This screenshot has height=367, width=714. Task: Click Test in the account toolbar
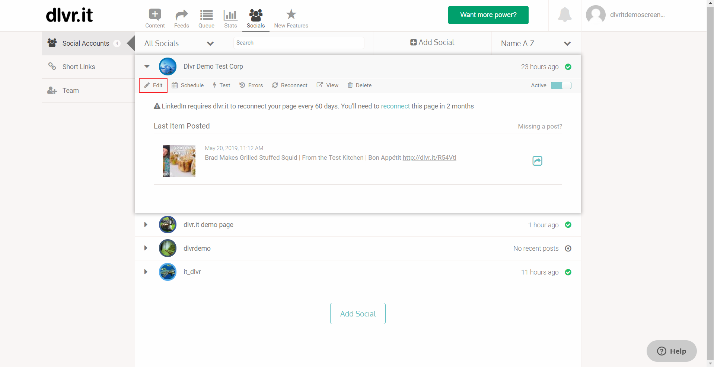click(221, 85)
